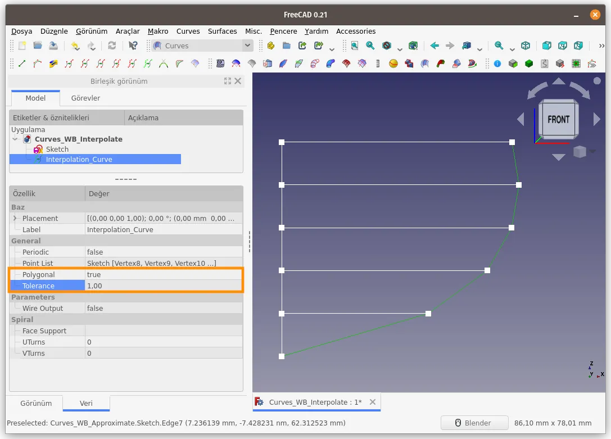The height and width of the screenshot is (439, 611).
Task: Close the Curves_WB_Interpolate document tab
Action: click(373, 402)
